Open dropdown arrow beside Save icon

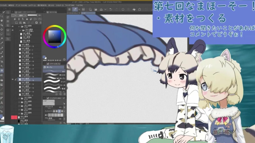click(105, 10)
